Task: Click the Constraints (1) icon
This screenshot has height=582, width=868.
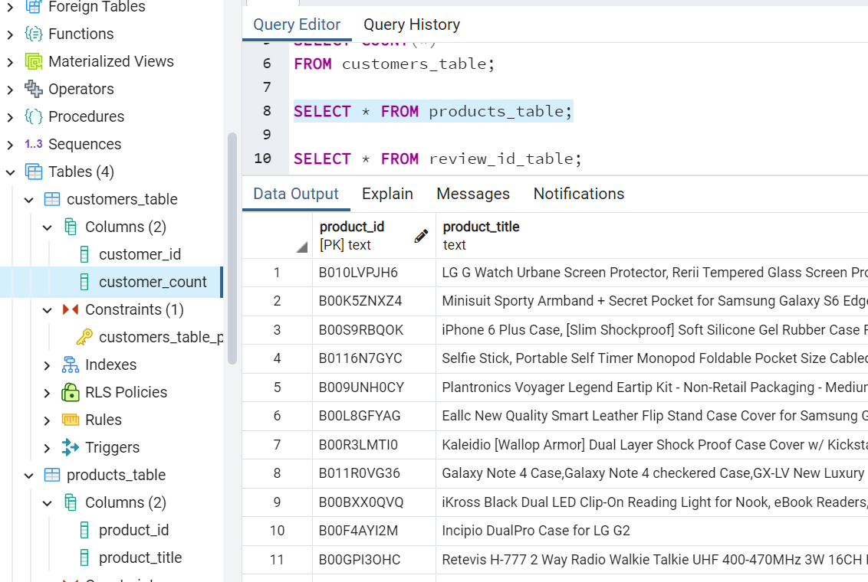Action: coord(71,309)
